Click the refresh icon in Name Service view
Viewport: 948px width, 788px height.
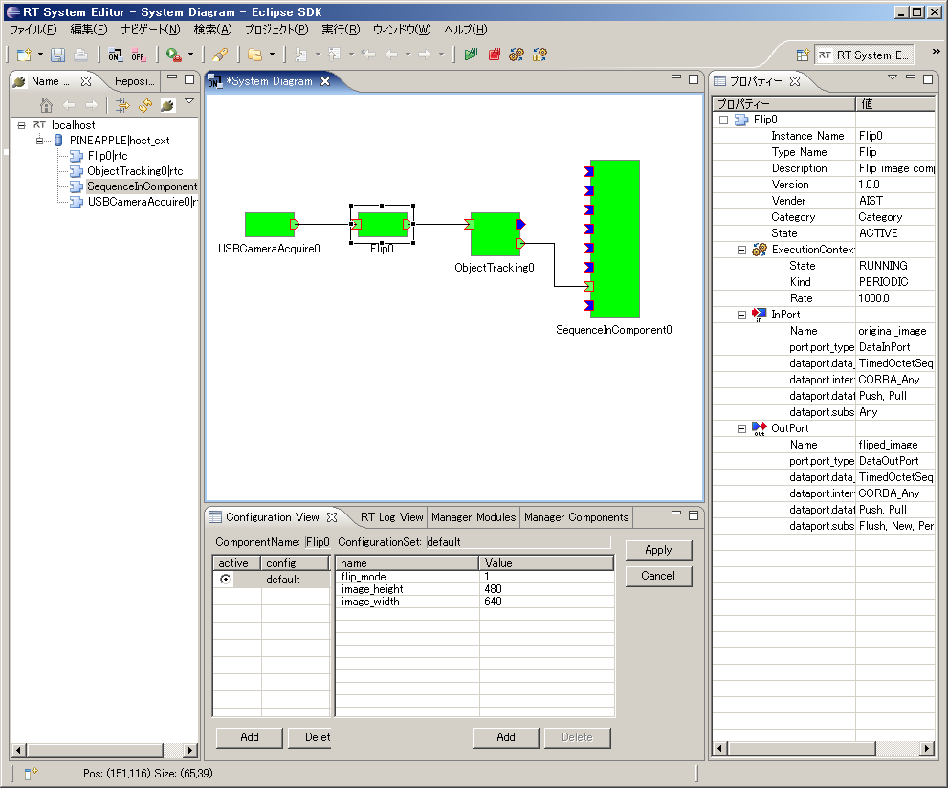pyautogui.click(x=144, y=105)
